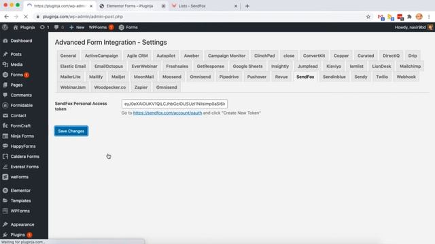The width and height of the screenshot is (435, 244).
Task: Close the Lists - SendFox tab
Action: (236, 6)
